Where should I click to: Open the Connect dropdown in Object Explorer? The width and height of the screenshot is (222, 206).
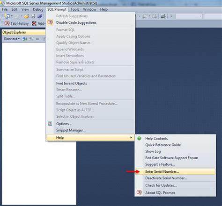[12, 39]
